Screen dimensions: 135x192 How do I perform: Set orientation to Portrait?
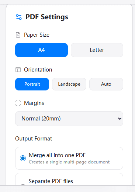click(32, 84)
